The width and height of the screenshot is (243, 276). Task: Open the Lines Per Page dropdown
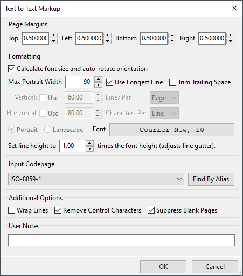[x=164, y=98]
